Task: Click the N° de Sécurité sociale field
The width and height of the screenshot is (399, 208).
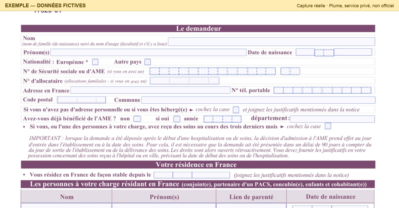Action: [x=213, y=71]
